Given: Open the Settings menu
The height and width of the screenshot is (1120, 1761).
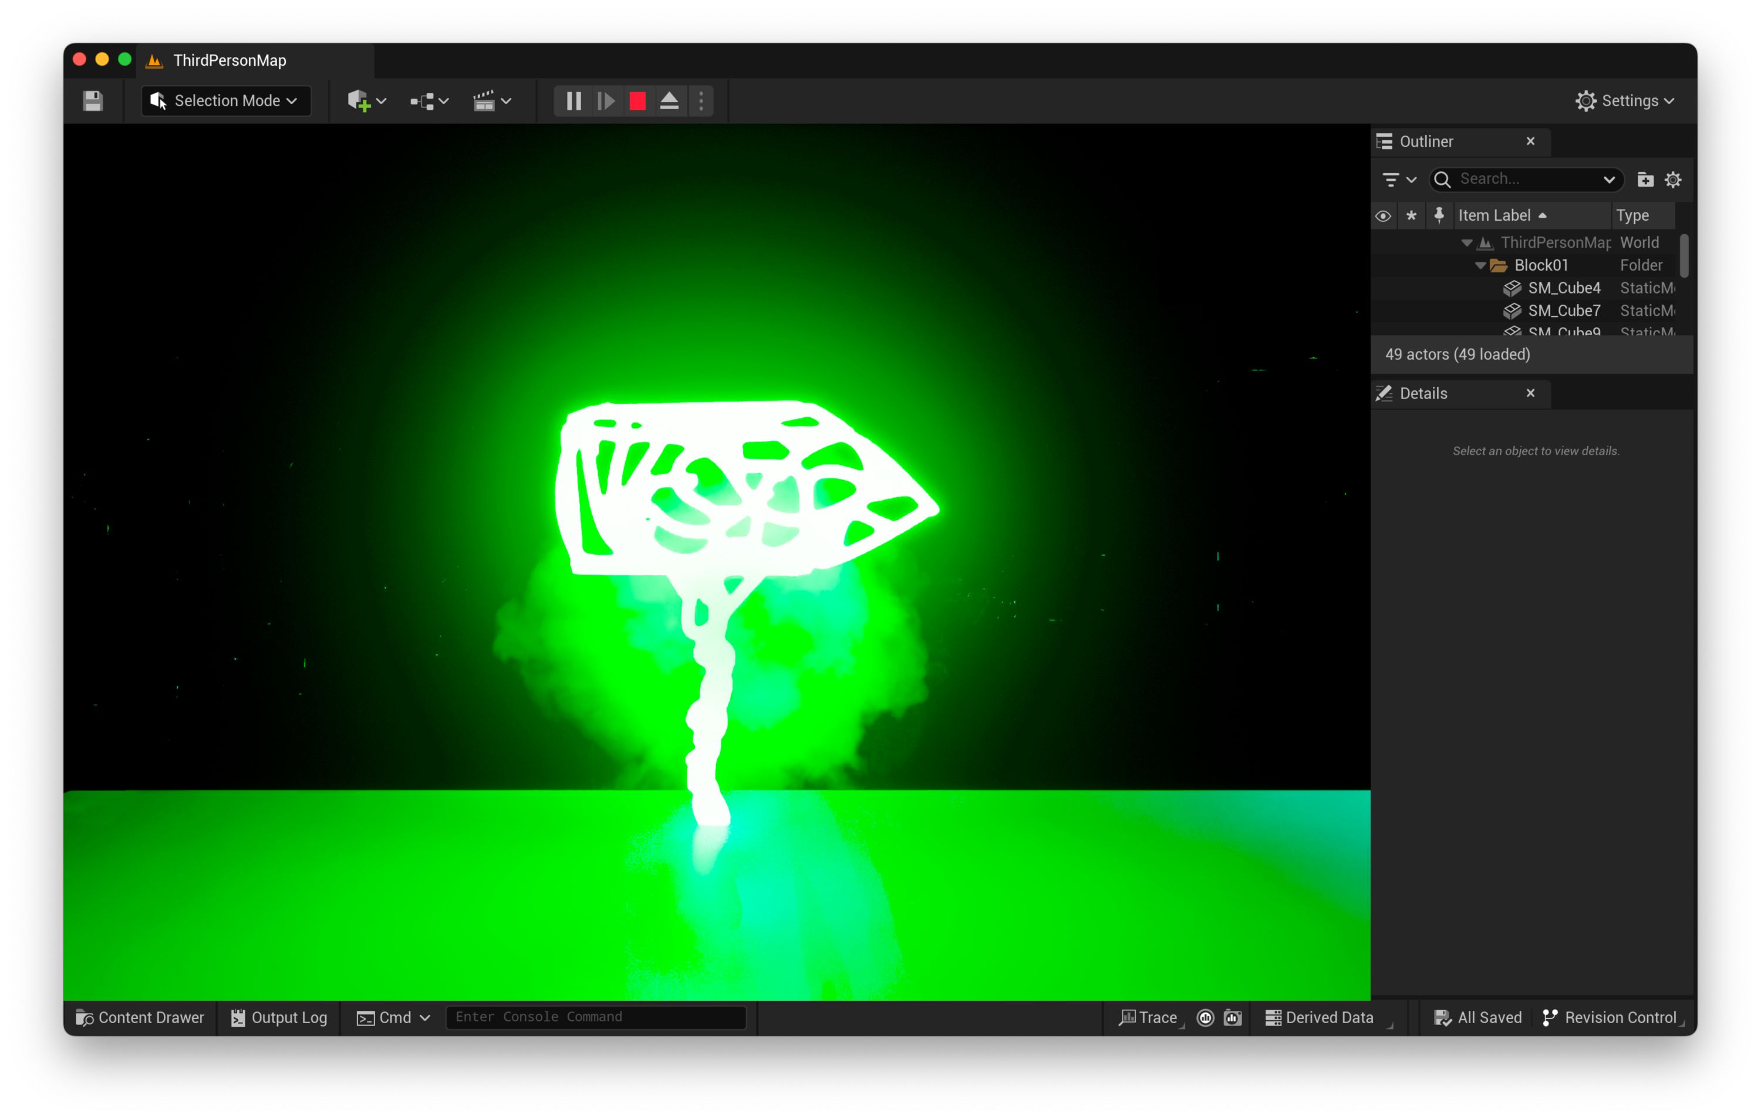Looking at the screenshot, I should tap(1625, 101).
